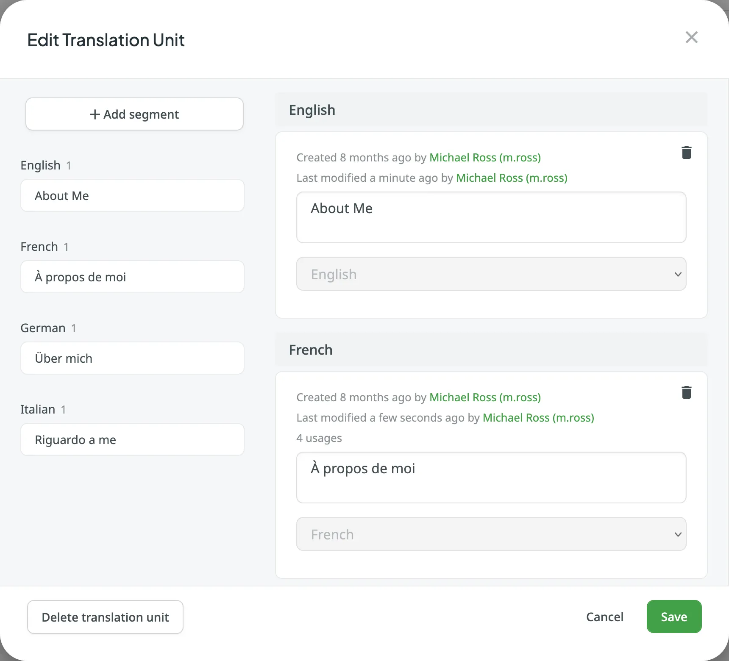Click the French section header
This screenshot has height=661, width=729.
click(x=310, y=350)
